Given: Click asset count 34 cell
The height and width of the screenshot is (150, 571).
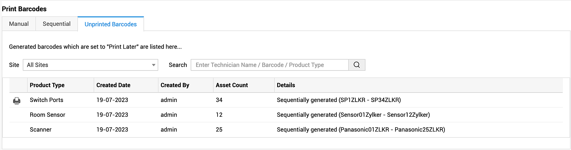Looking at the screenshot, I should (x=219, y=100).
